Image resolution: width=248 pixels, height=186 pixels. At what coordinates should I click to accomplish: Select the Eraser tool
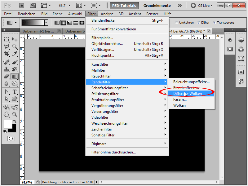(x=7, y=77)
